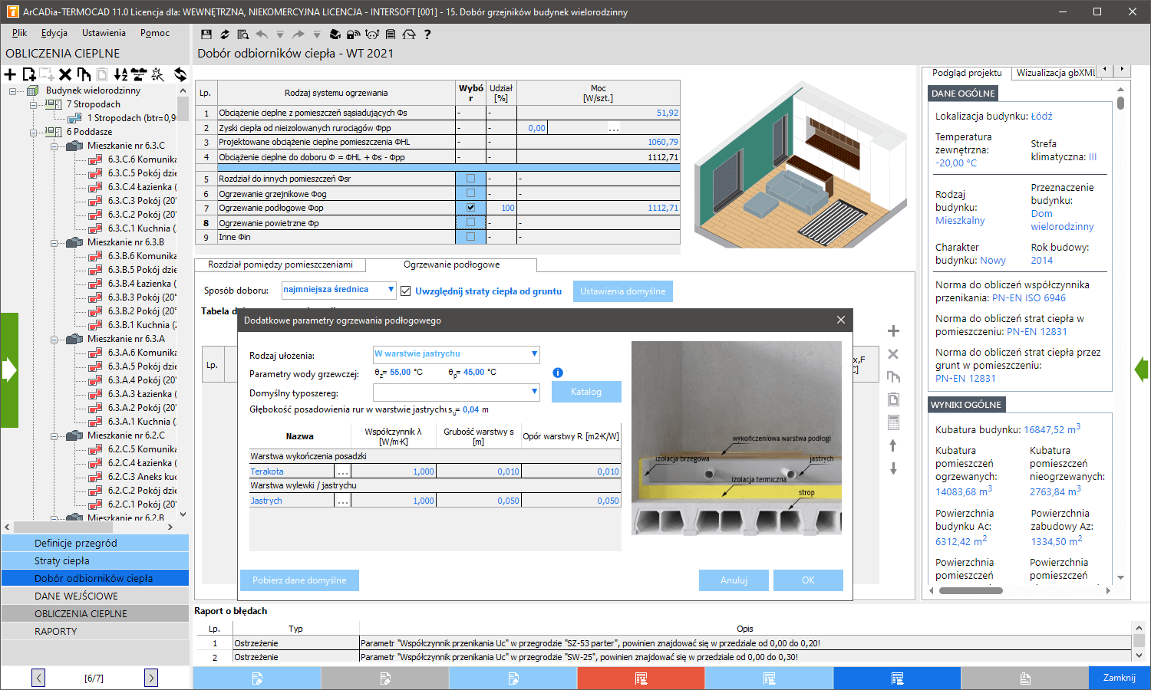The width and height of the screenshot is (1151, 690).
Task: Move row up with gray up arrow
Action: [893, 445]
